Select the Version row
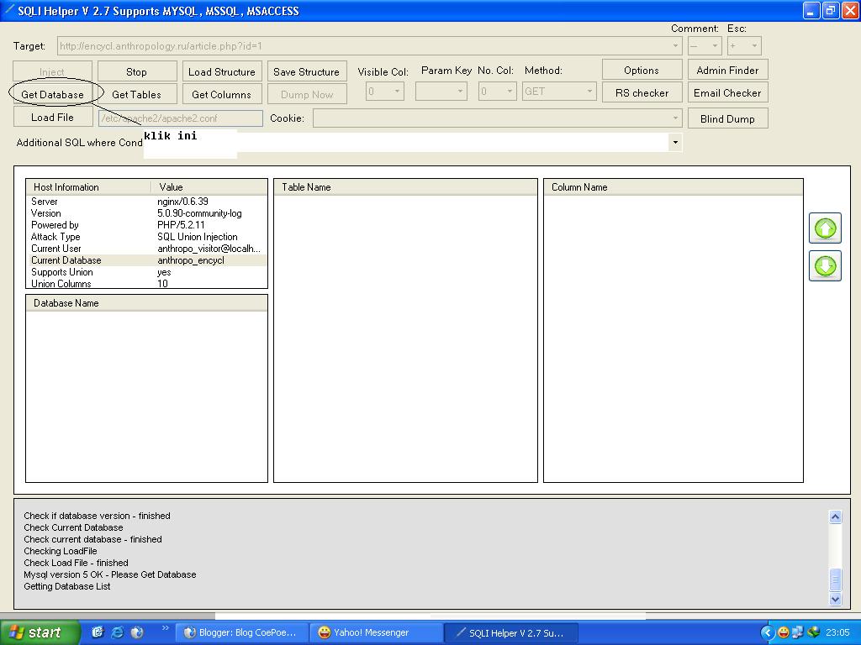861x645 pixels. pos(146,213)
